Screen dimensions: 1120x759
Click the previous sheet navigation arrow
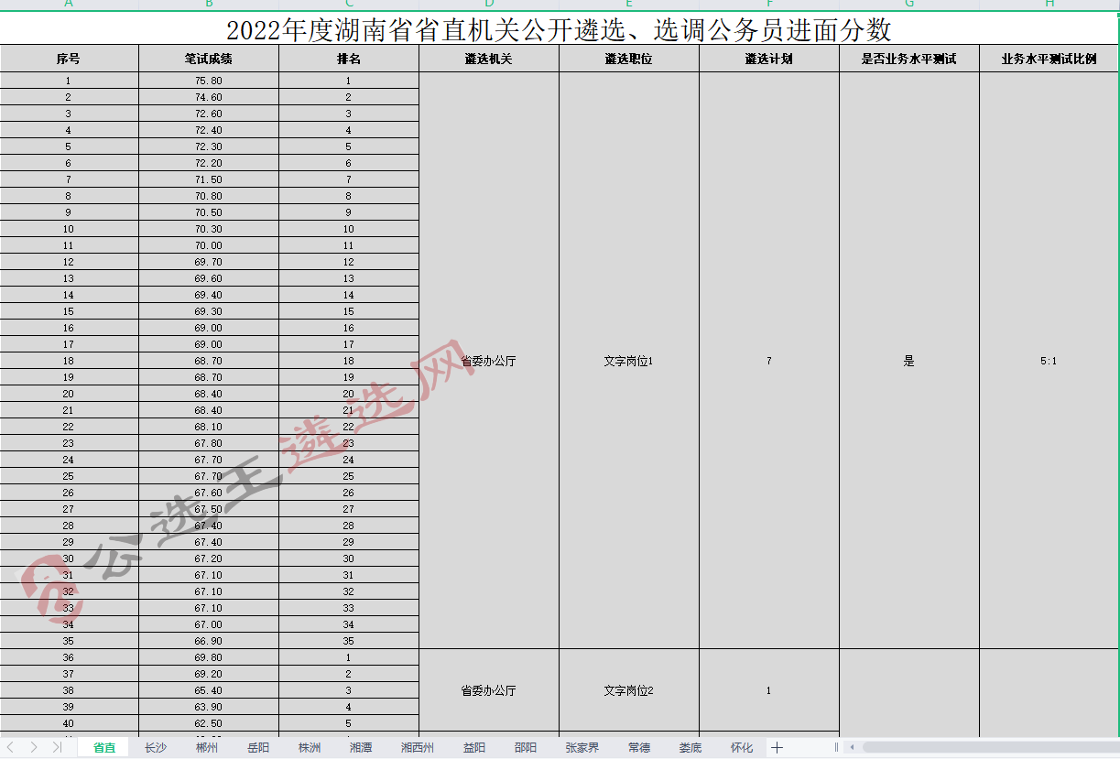[11, 748]
